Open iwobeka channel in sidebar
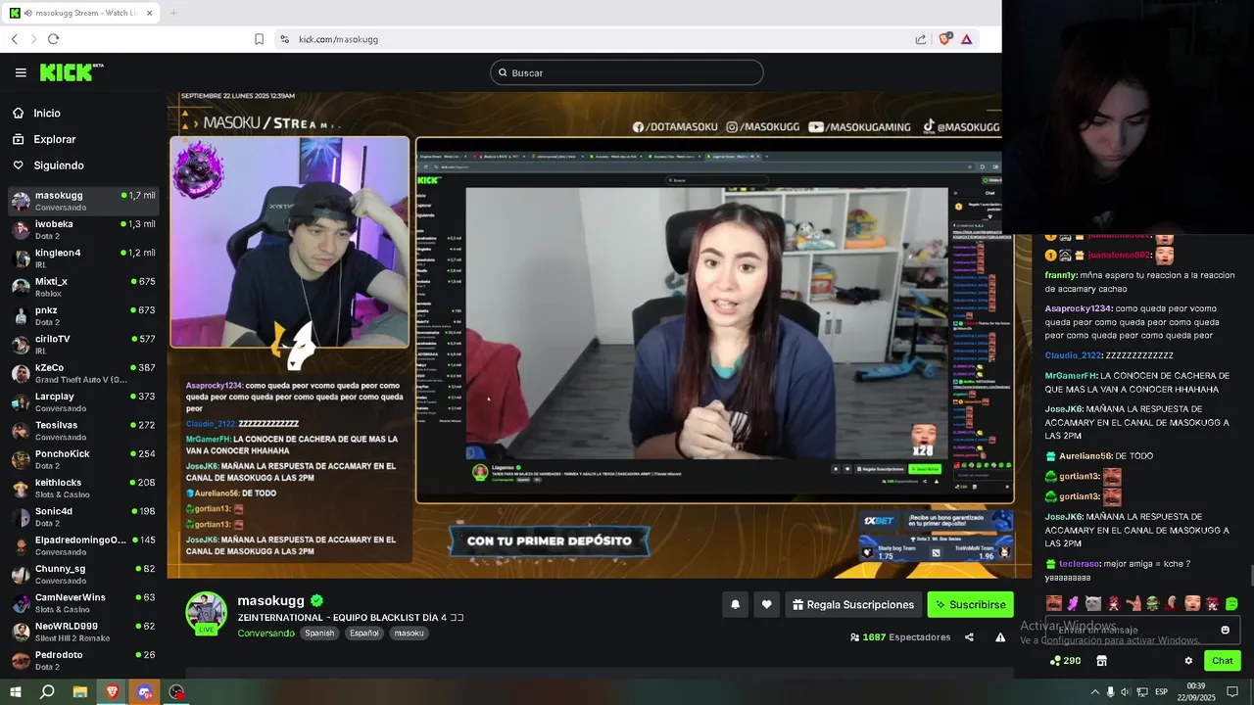Viewport: 1254px width, 705px height. pos(83,229)
